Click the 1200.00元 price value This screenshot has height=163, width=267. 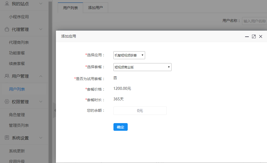[x=122, y=89]
